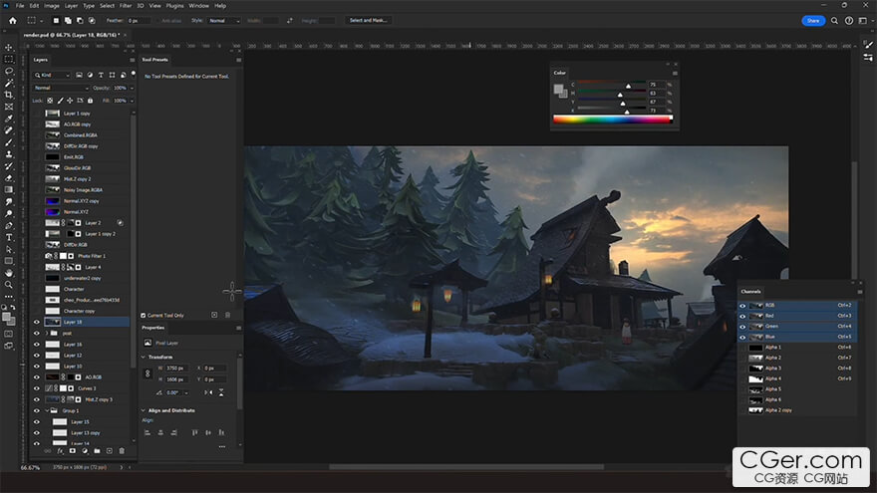Click the Home icon in options bar
This screenshot has height=493, width=877.
pyautogui.click(x=12, y=20)
